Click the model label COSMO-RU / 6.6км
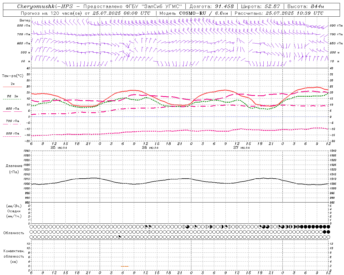The height and width of the screenshot is (275, 344). (x=203, y=13)
